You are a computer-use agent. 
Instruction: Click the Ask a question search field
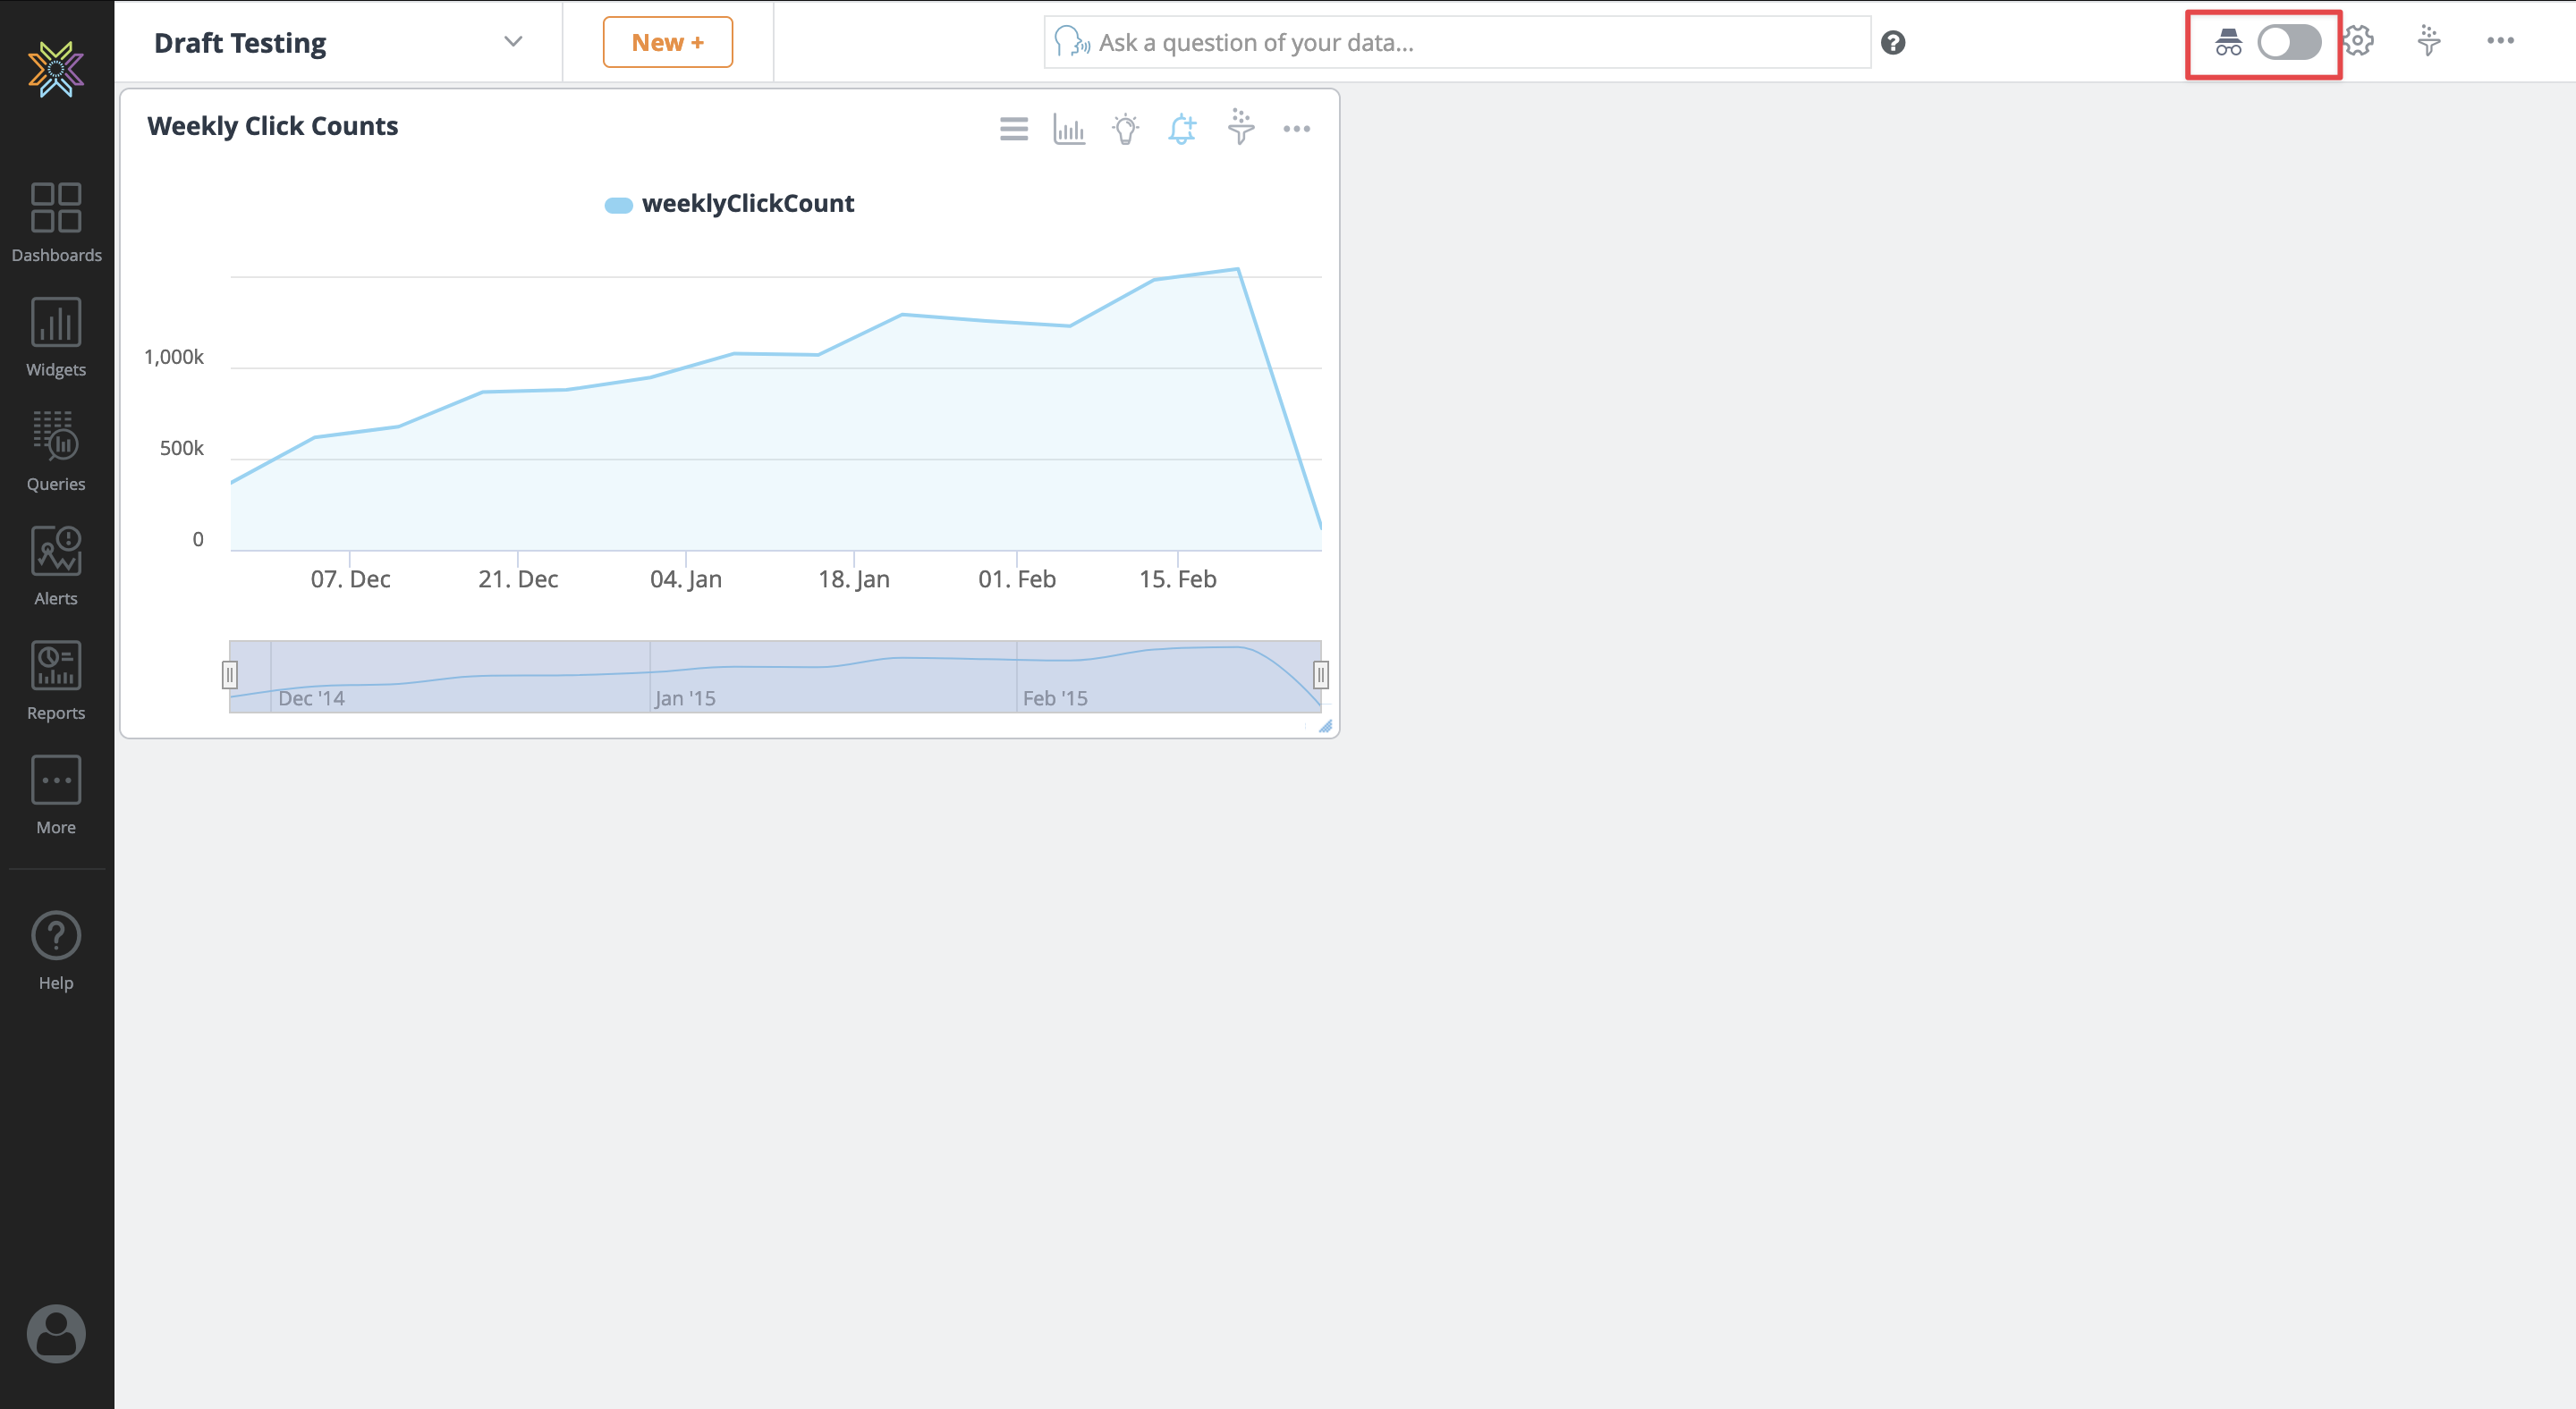1470,43
